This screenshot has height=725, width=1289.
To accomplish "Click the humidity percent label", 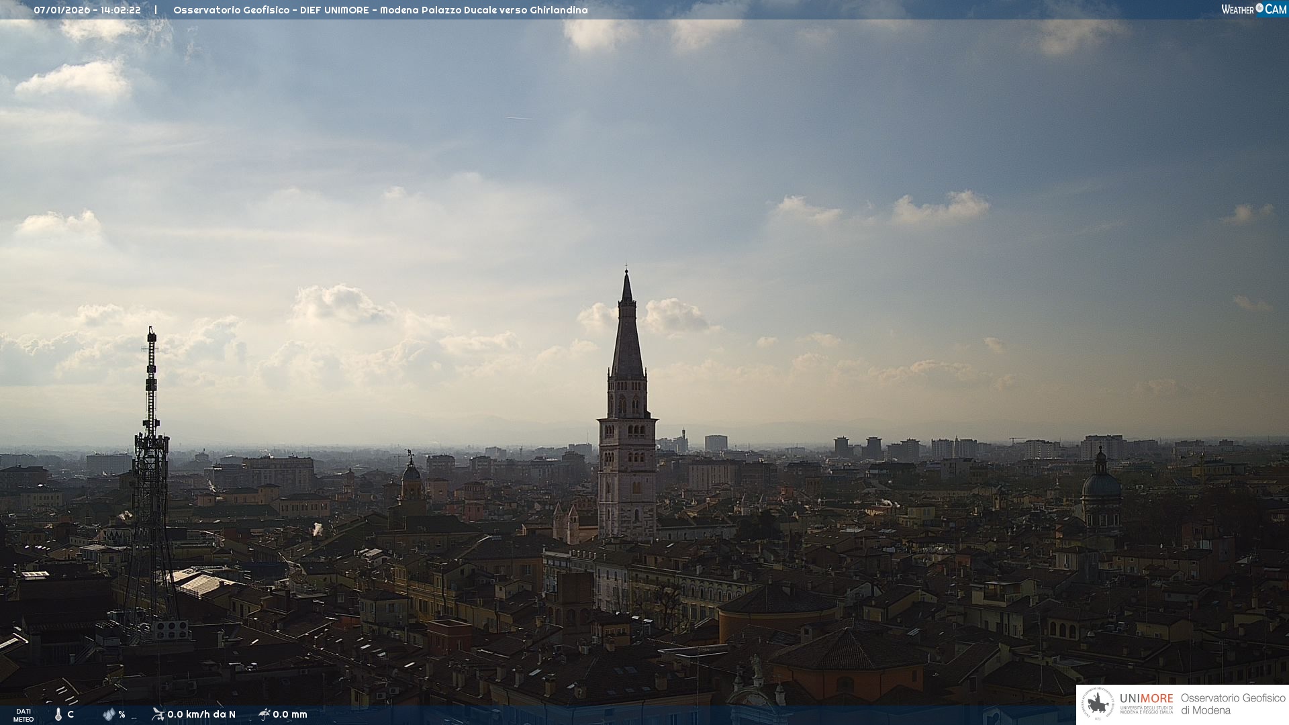I will tap(122, 714).
